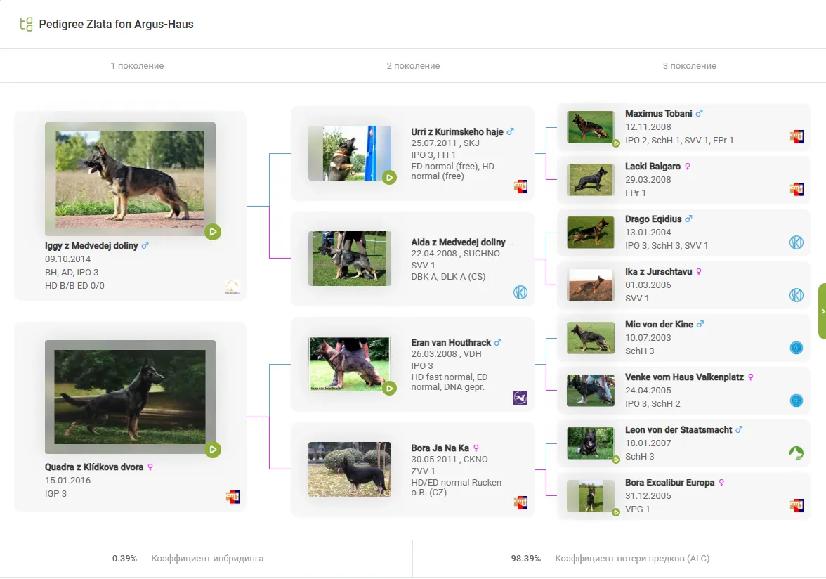The image size is (826, 579).
Task: Select the "1 поколение" column header
Action: (x=137, y=66)
